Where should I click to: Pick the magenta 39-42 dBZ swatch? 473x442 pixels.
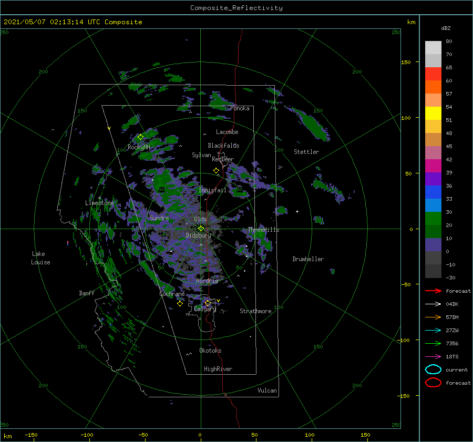(x=433, y=166)
